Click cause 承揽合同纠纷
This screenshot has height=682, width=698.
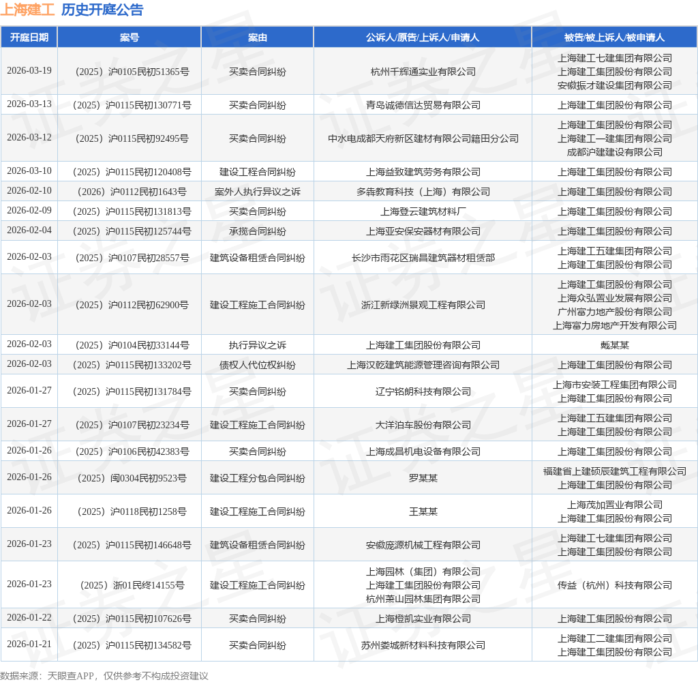pyautogui.click(x=257, y=231)
